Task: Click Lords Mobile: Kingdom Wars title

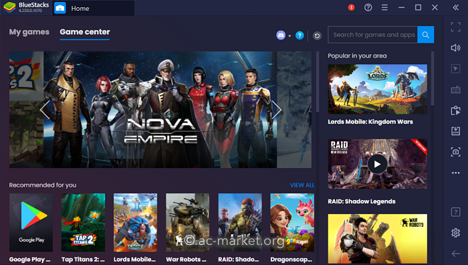Action: coord(370,122)
